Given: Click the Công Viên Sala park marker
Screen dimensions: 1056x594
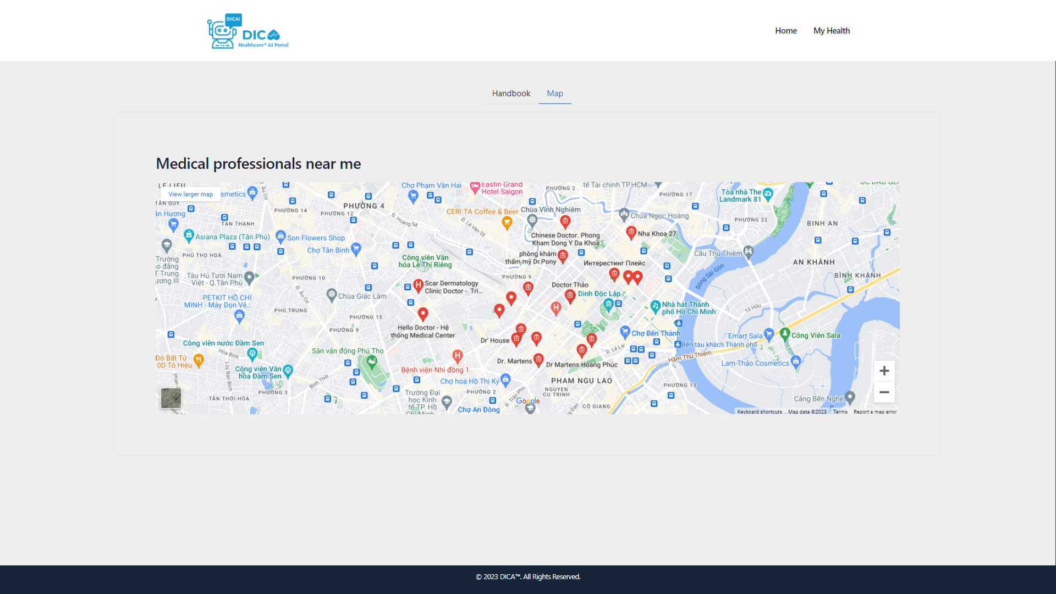Looking at the screenshot, I should click(785, 333).
